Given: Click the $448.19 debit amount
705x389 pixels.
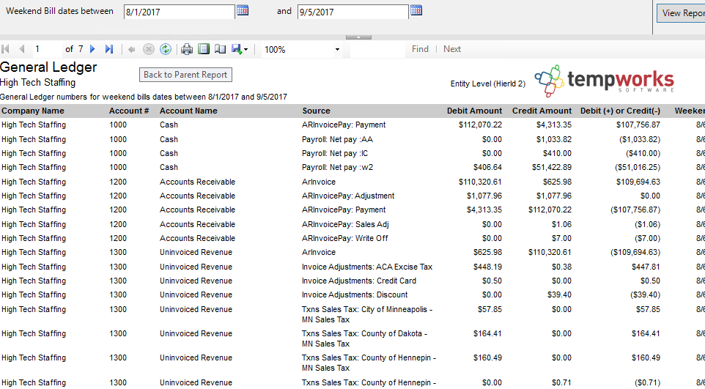Looking at the screenshot, I should coord(487,267).
